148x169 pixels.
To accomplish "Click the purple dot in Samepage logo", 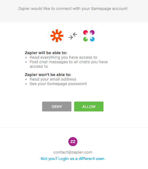I will pos(92,33).
